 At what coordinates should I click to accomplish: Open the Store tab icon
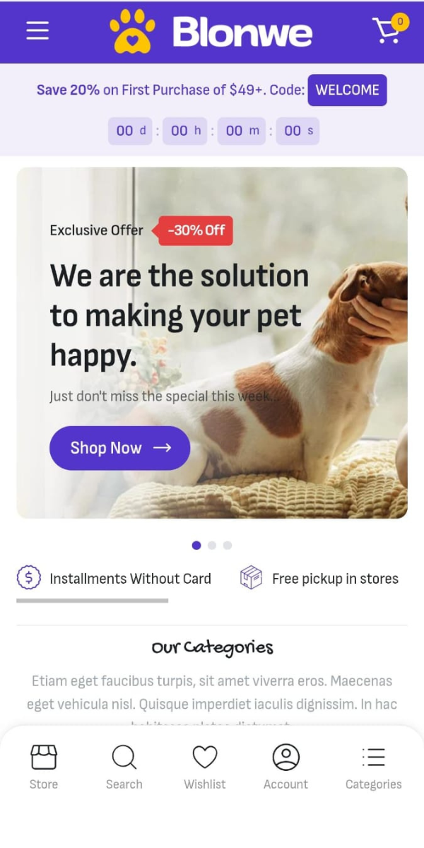pyautogui.click(x=44, y=757)
